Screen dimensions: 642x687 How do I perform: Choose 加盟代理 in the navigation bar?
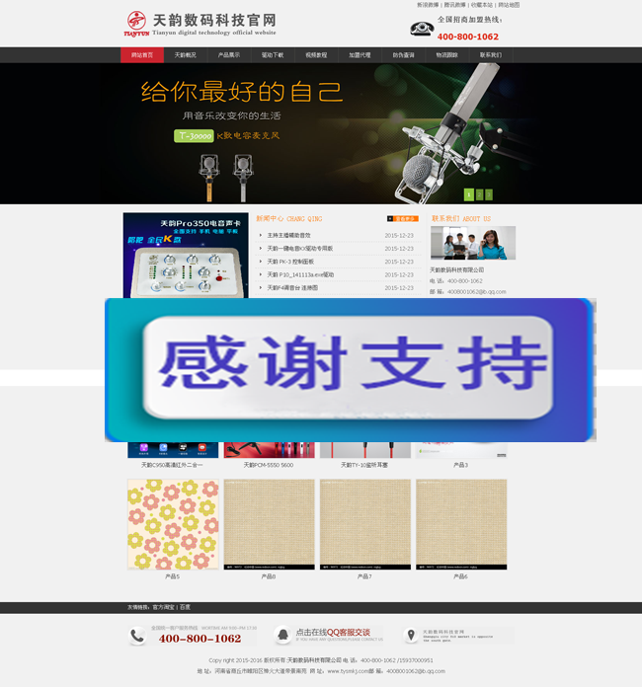tap(360, 55)
